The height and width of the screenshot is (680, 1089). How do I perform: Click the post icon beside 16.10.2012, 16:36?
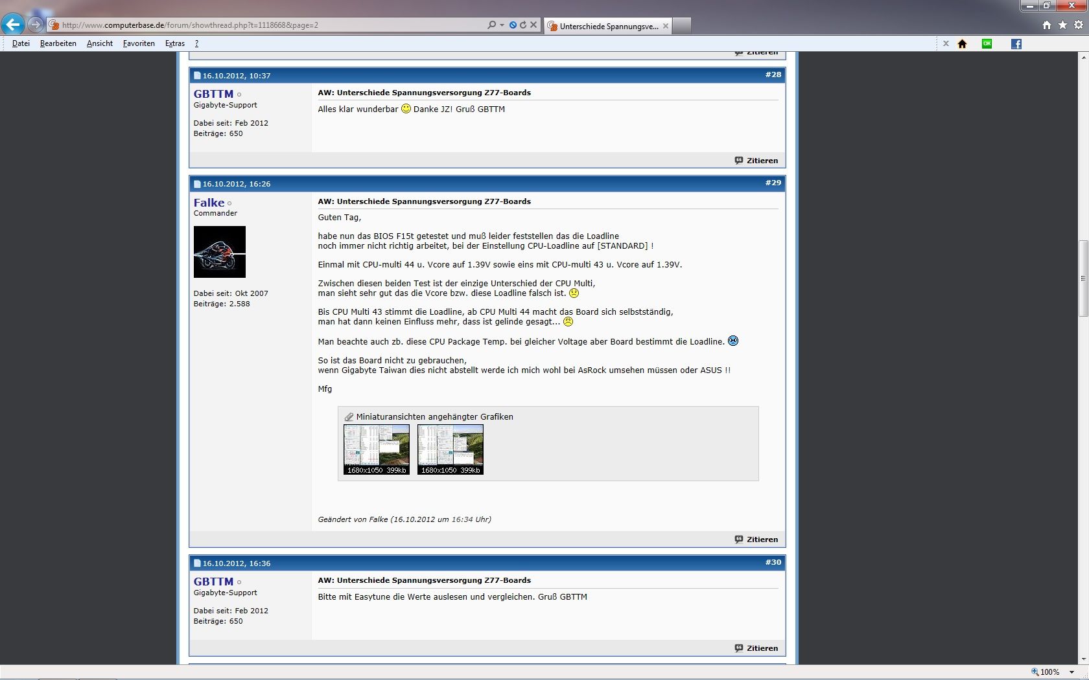click(197, 563)
